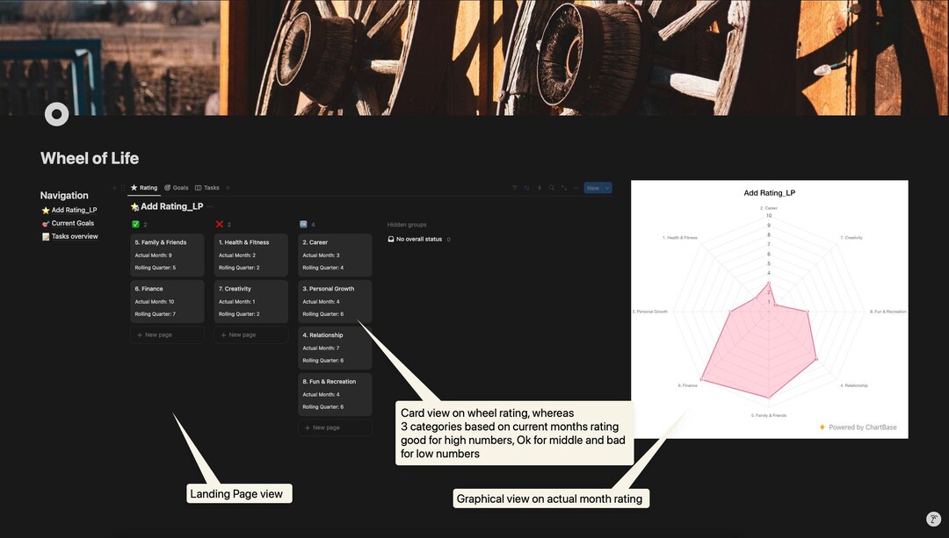Click the expand full-page arrows icon
Screen dimensions: 949x538
563,188
